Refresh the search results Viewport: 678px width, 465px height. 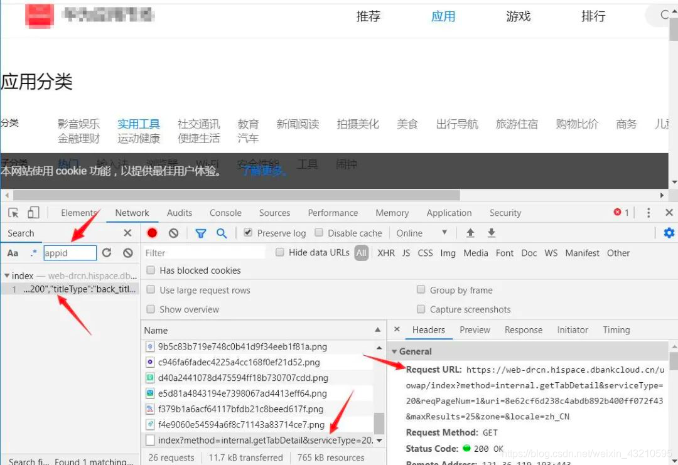click(107, 253)
